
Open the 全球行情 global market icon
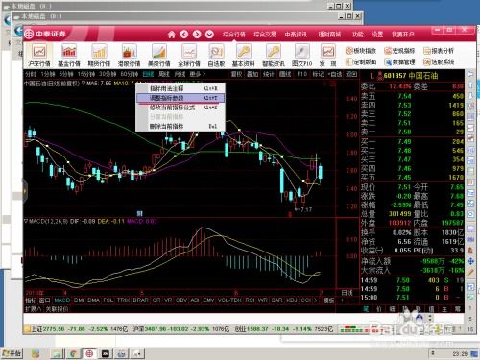click(x=189, y=55)
